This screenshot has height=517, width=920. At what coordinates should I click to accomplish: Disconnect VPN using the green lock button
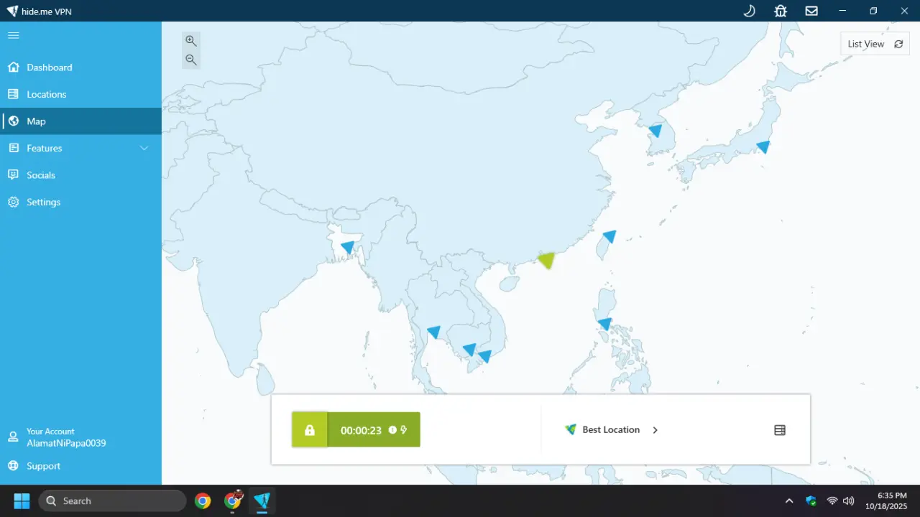tap(310, 430)
